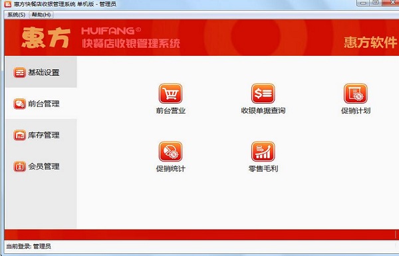
Task: Click the 惠方软件 banner text
Action: pos(370,42)
